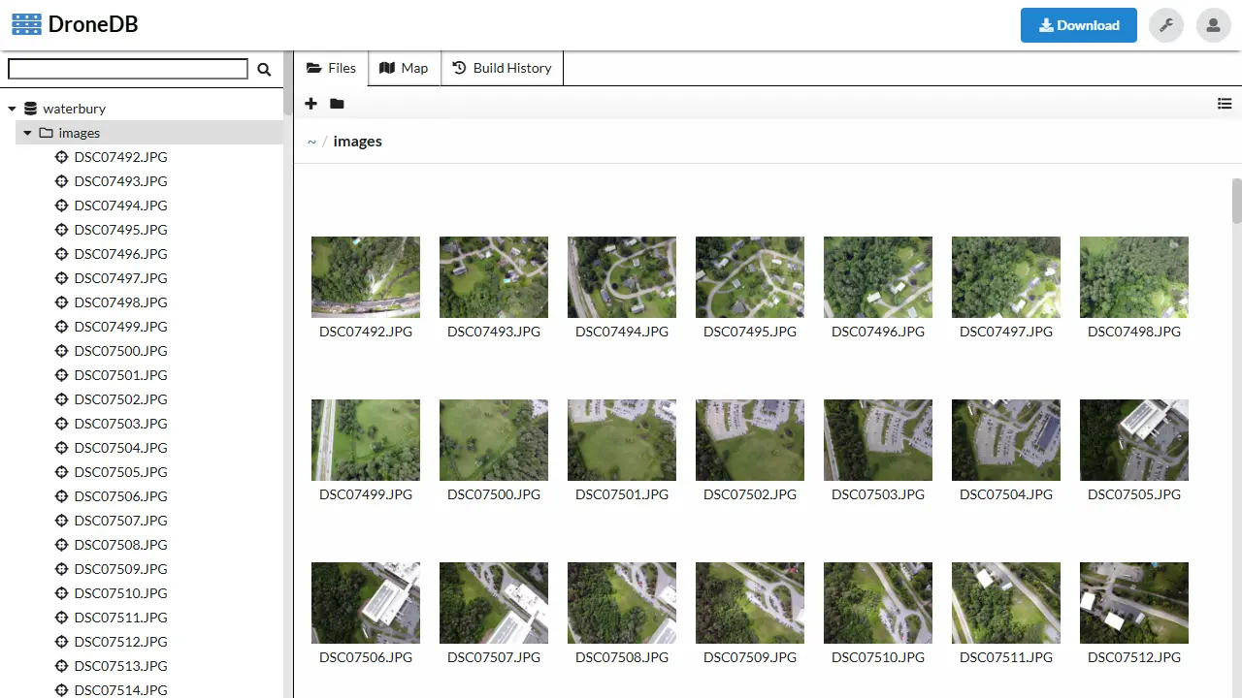Open the Build History tab
1242x698 pixels.
[502, 68]
